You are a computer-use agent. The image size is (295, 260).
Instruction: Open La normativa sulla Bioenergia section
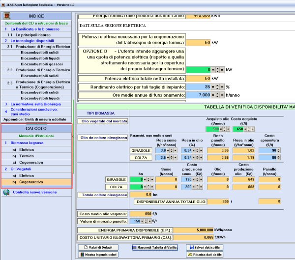click(36, 104)
